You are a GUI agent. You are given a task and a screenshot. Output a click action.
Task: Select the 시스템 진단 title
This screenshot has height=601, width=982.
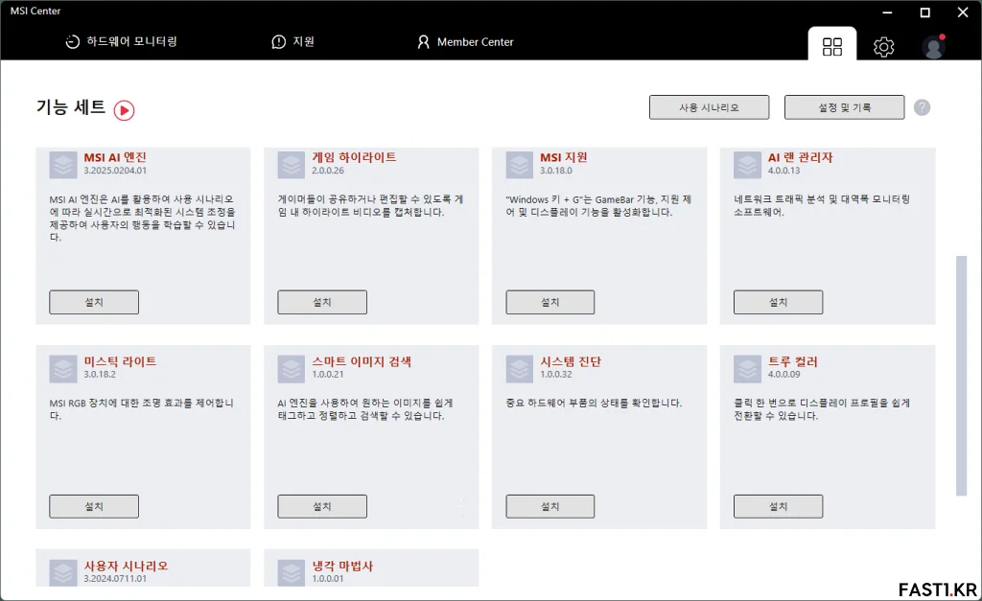(571, 362)
